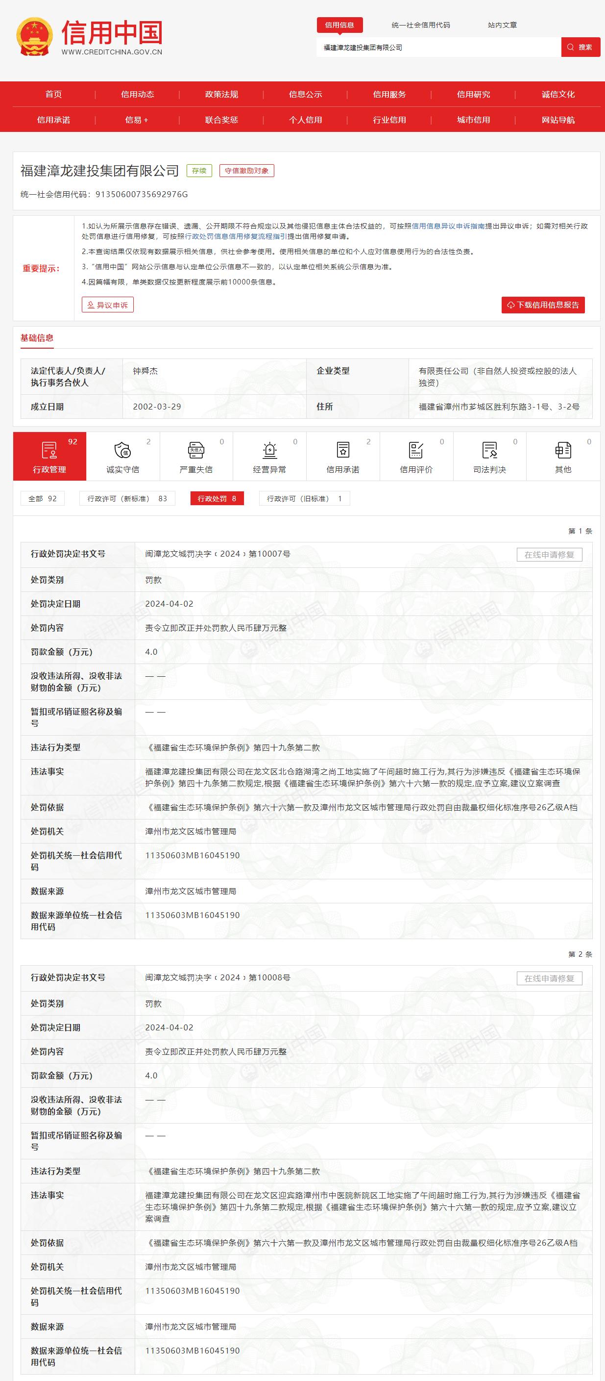Click 在线申请修复 for decision 第10008号
This screenshot has width=605, height=1381.
[x=549, y=978]
